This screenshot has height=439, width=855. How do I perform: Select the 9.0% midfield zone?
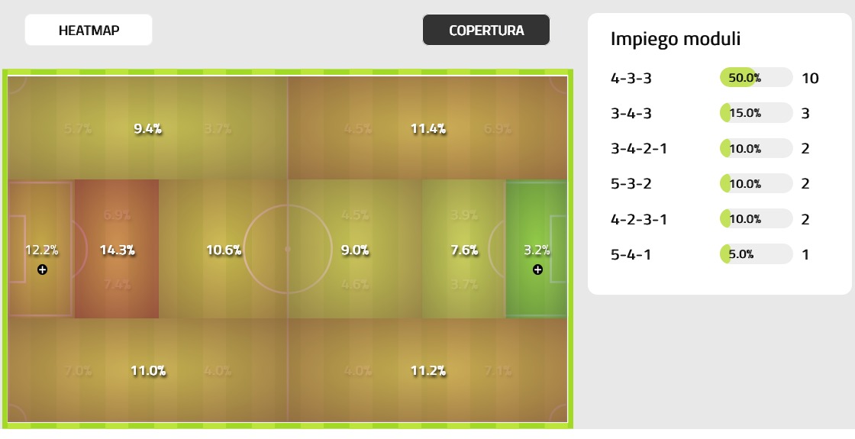[355, 250]
